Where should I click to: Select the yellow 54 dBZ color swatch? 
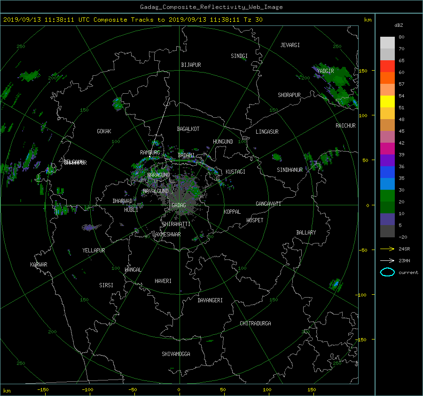point(387,101)
